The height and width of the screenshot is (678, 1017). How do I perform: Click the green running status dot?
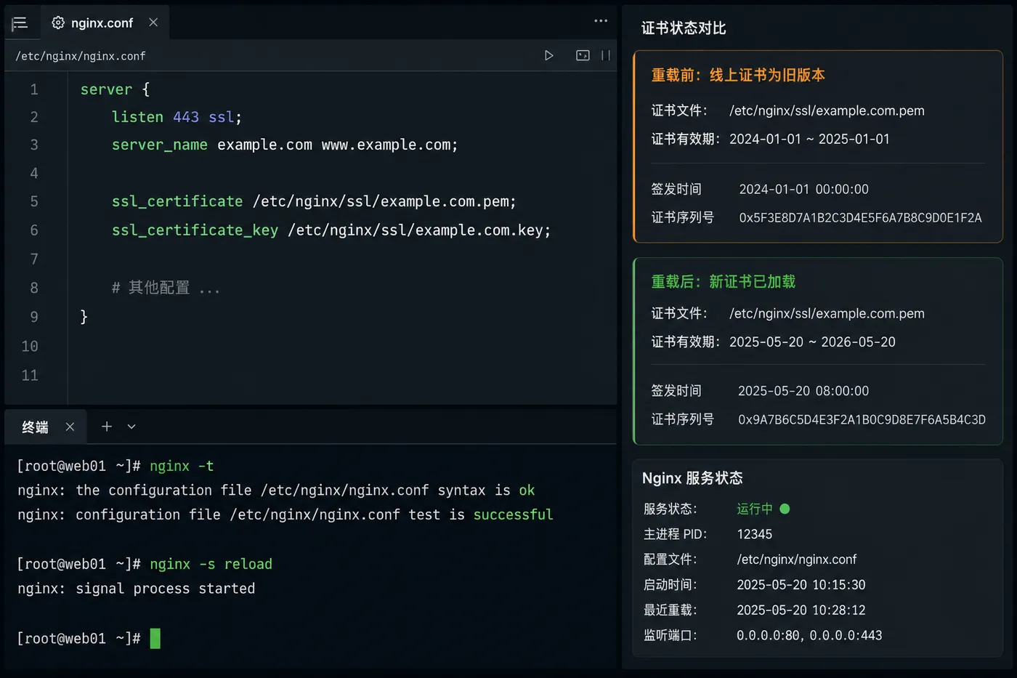coord(785,509)
